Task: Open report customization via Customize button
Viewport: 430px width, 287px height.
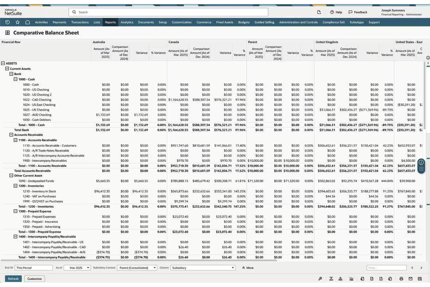Action: coord(34,279)
